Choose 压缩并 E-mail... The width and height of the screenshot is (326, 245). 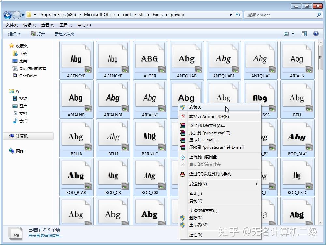coord(220,140)
